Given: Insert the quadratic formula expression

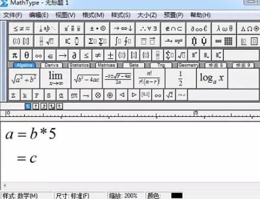Looking at the screenshot, I should click(x=118, y=78).
